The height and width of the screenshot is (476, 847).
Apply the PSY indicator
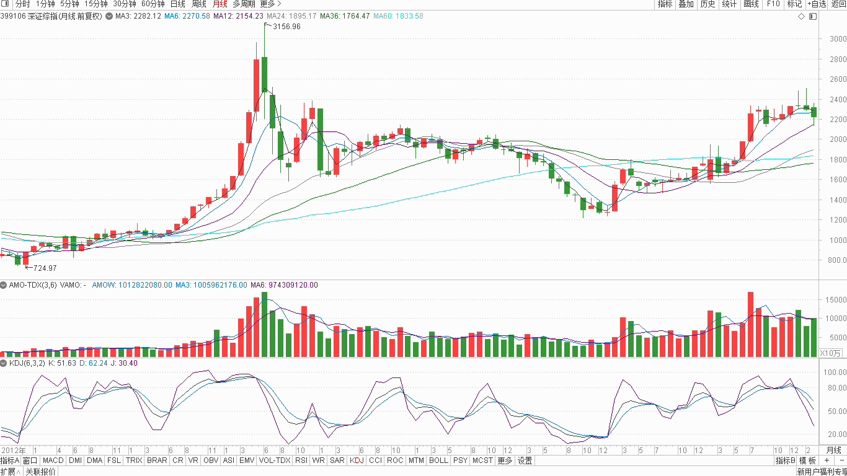point(460,461)
